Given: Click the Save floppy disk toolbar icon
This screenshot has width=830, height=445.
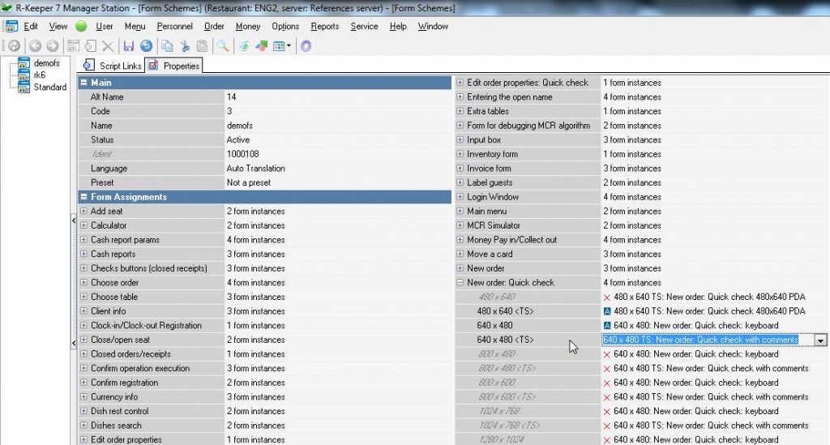Looking at the screenshot, I should (x=129, y=46).
